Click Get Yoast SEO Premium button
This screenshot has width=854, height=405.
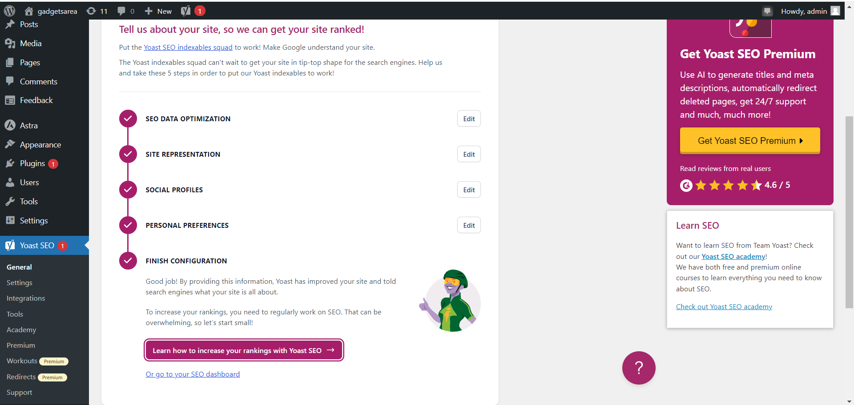750,141
